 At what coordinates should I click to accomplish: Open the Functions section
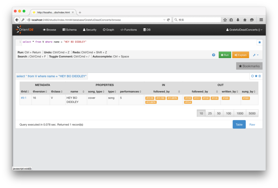[x=129, y=30]
